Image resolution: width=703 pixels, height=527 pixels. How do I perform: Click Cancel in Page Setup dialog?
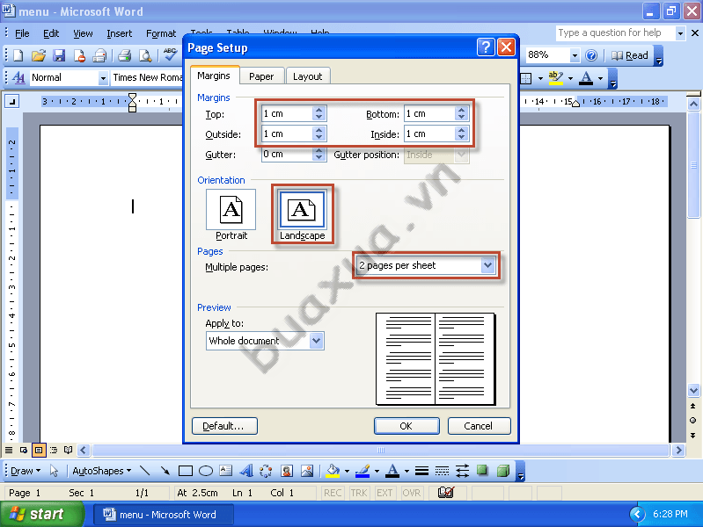[479, 426]
